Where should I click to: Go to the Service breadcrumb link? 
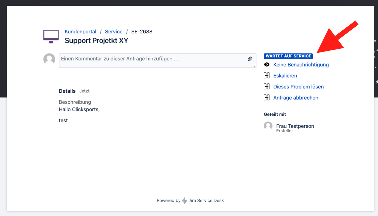[x=114, y=32]
